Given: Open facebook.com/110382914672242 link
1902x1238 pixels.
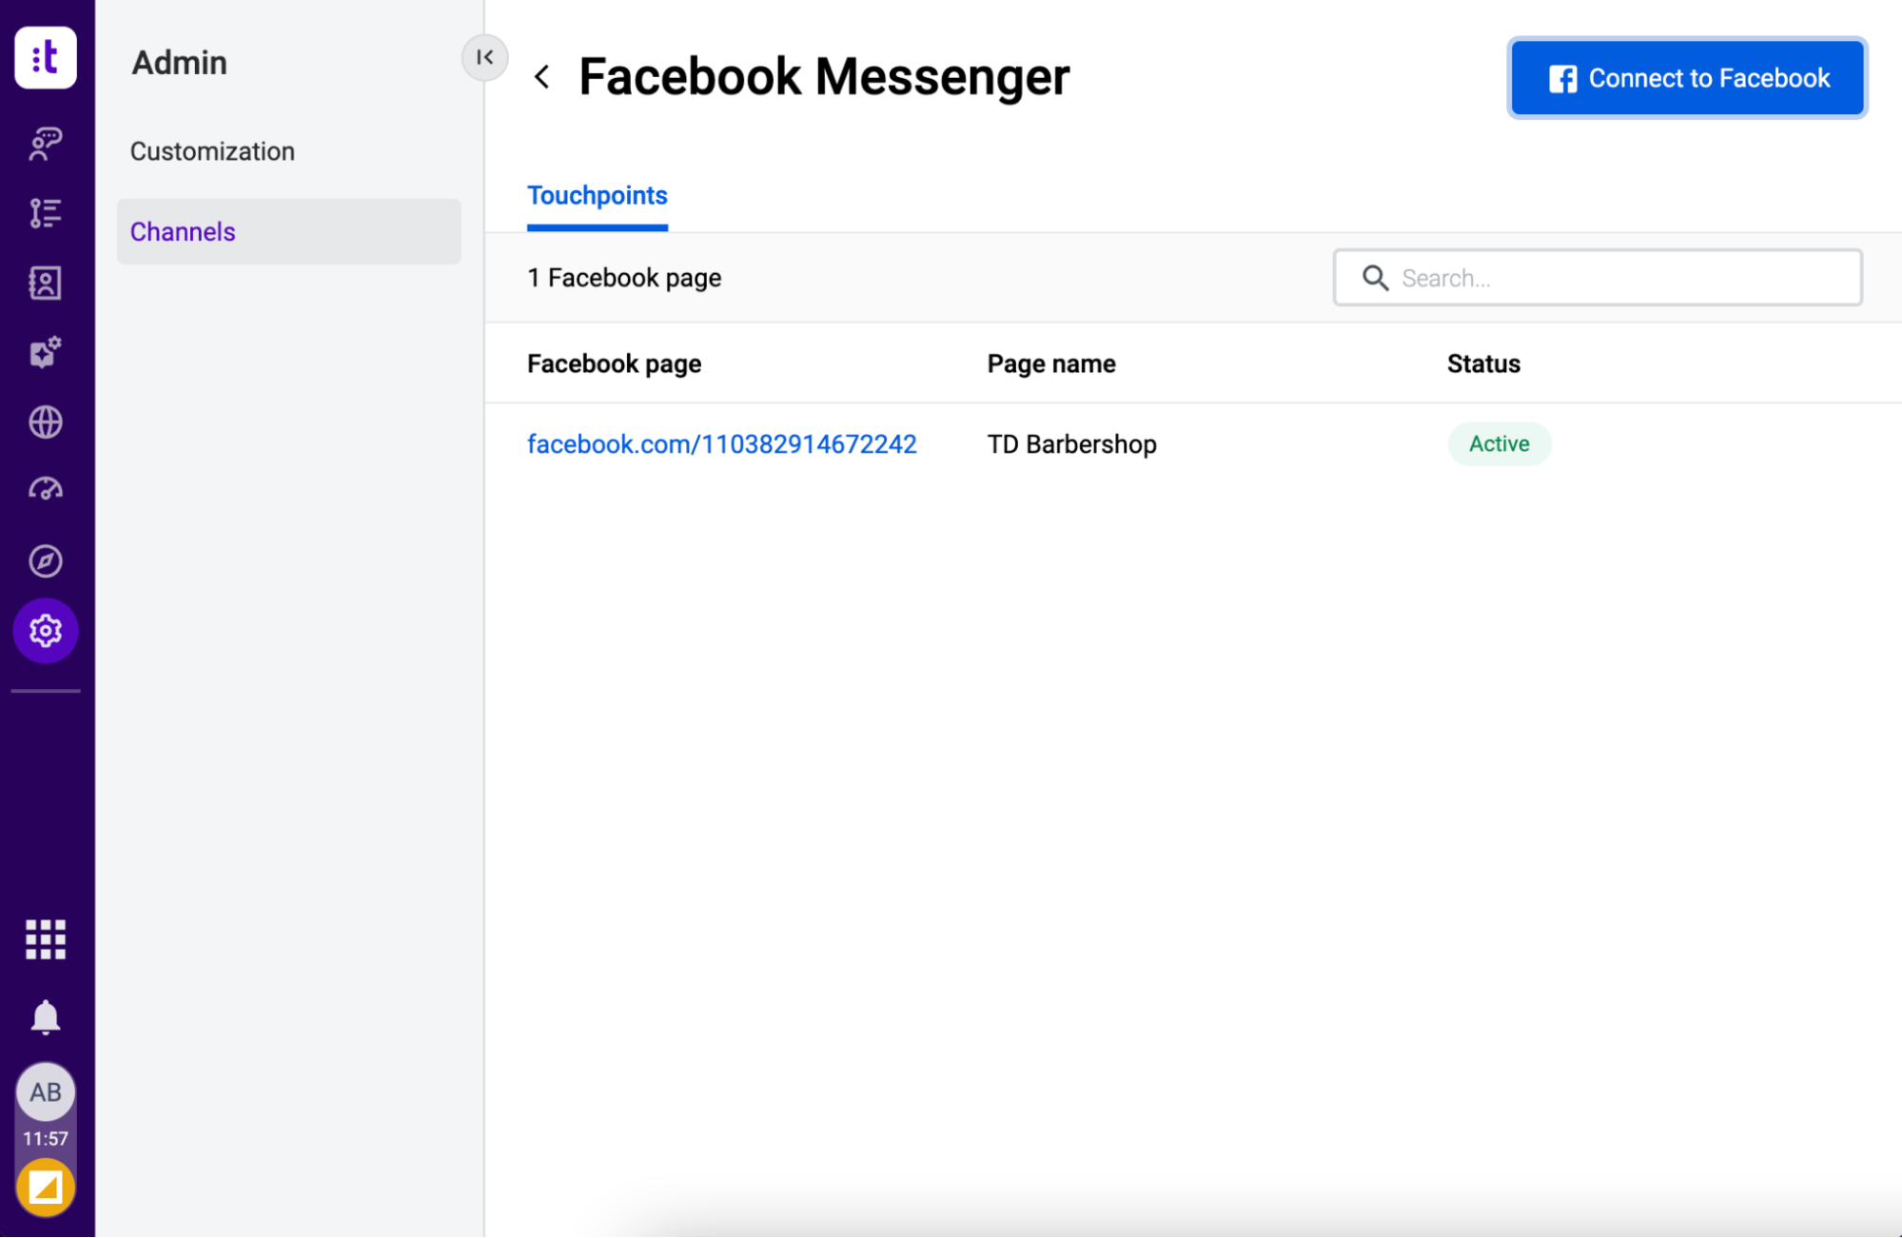Looking at the screenshot, I should [x=721, y=444].
